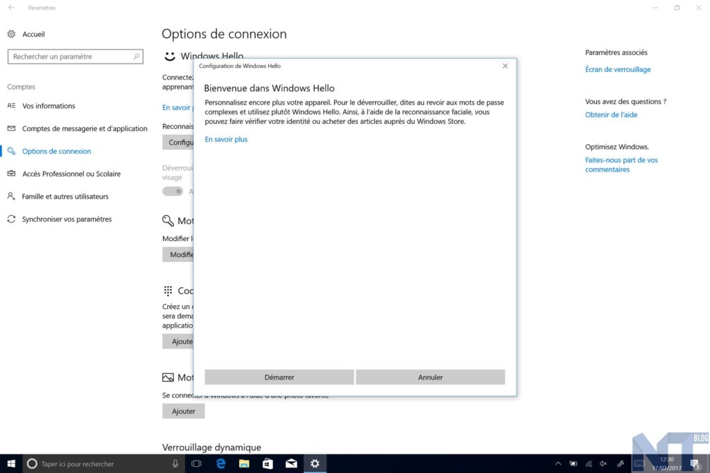Toggle the Déverrouiller visage switch
Viewport: 710px width, 473px height.
(173, 191)
